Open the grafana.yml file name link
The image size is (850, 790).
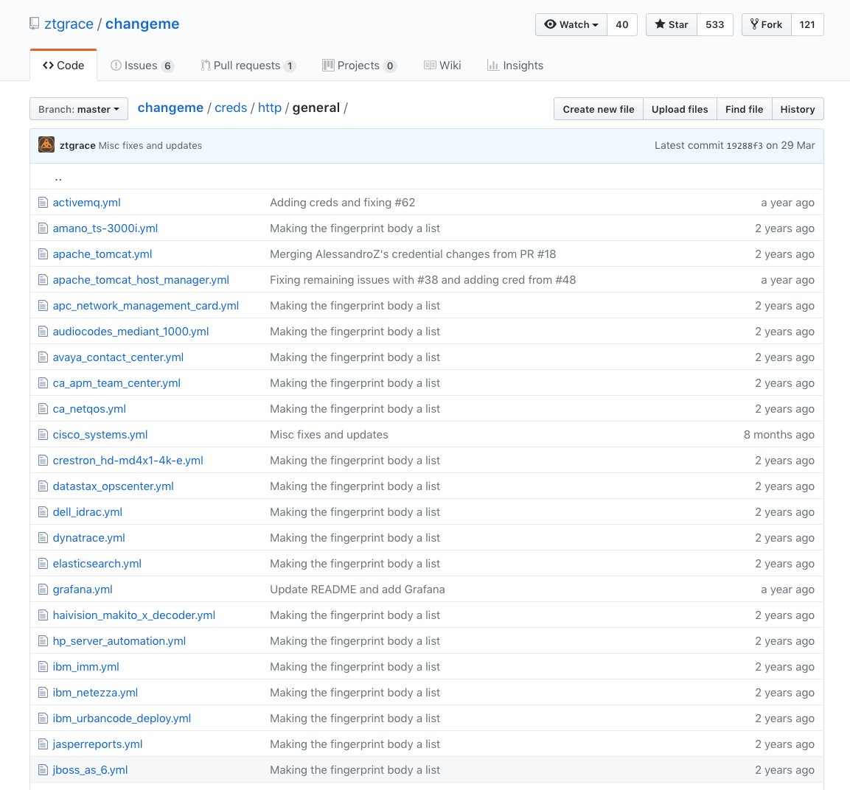click(x=83, y=590)
